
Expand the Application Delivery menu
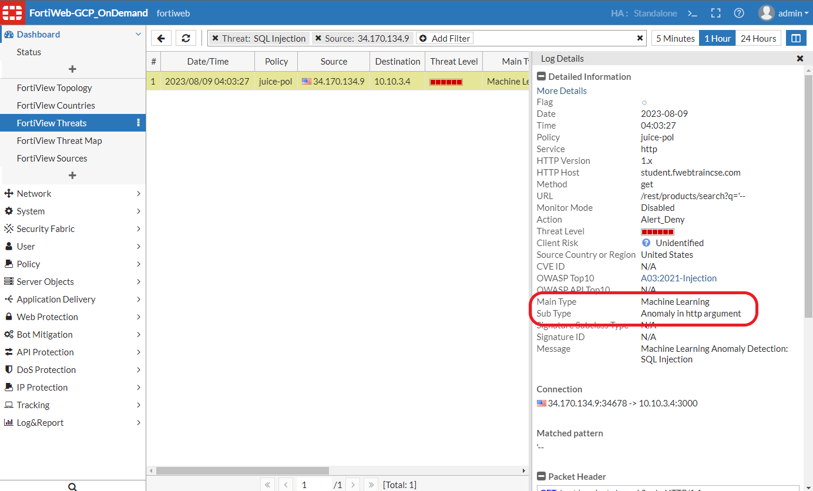[73, 299]
